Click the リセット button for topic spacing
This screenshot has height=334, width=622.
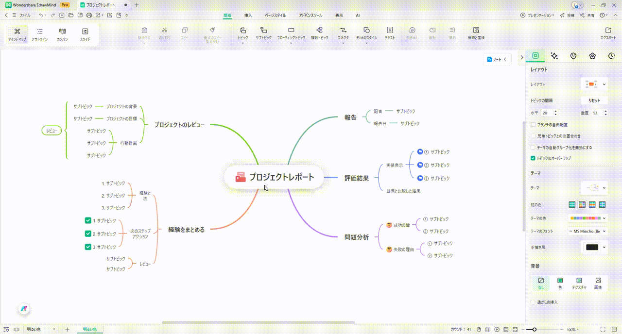coord(594,100)
